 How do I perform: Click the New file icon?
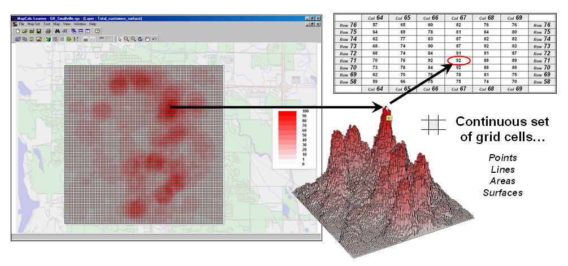tap(18, 31)
